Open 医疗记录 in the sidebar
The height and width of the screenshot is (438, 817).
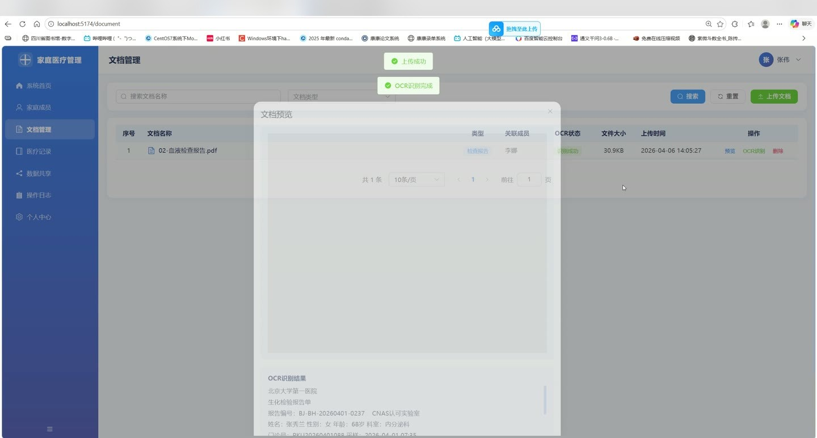coord(50,151)
